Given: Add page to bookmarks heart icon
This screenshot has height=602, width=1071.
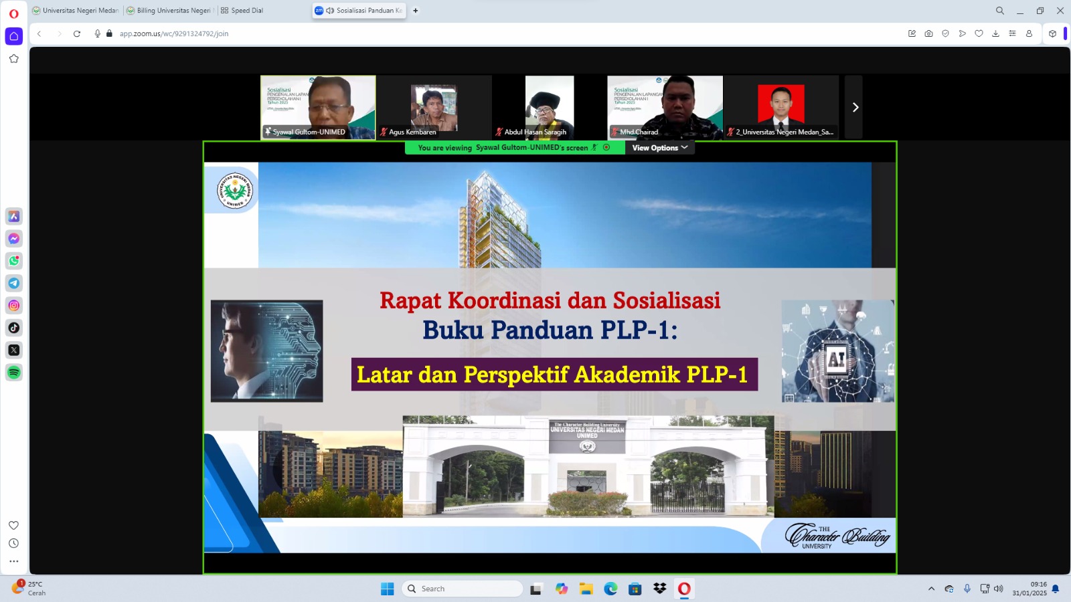Looking at the screenshot, I should click(979, 33).
